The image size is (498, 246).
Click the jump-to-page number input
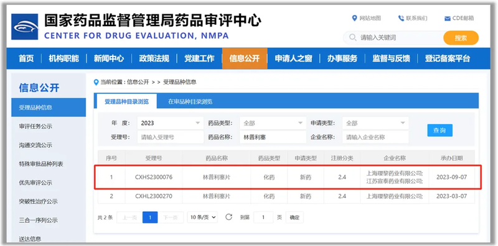(263, 217)
